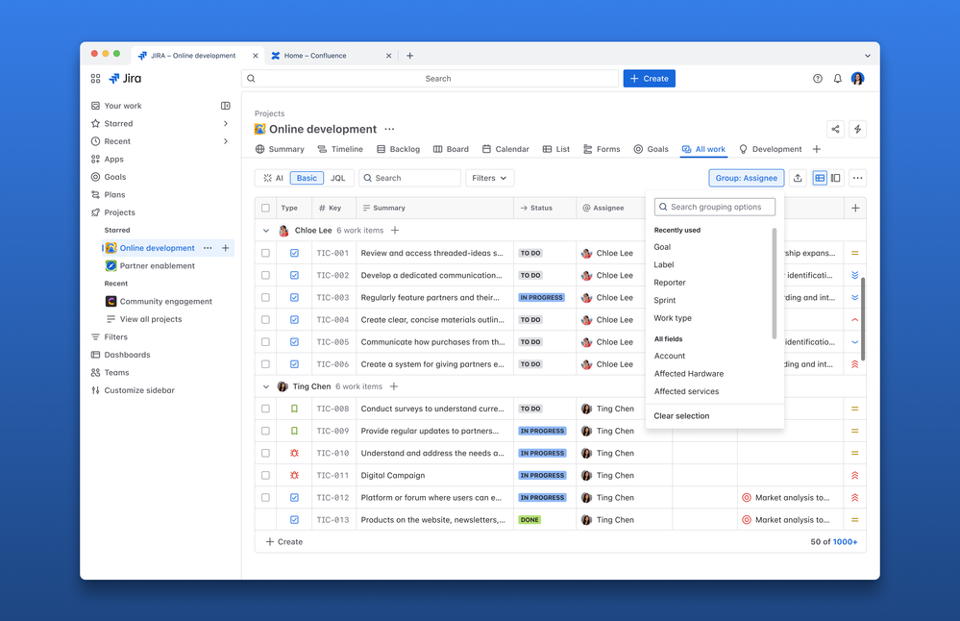The height and width of the screenshot is (621, 960).
Task: Click the blue Create button
Action: (649, 79)
